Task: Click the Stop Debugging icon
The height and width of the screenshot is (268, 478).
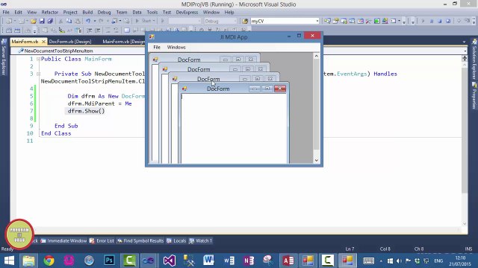Action: coord(440,21)
